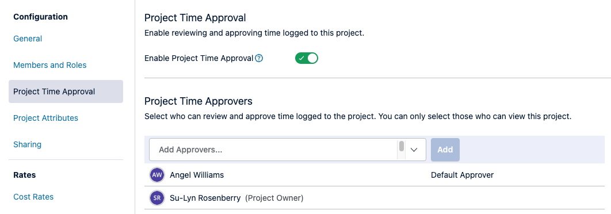Open Cost Rates under Rates
This screenshot has height=214, width=611.
[33, 197]
